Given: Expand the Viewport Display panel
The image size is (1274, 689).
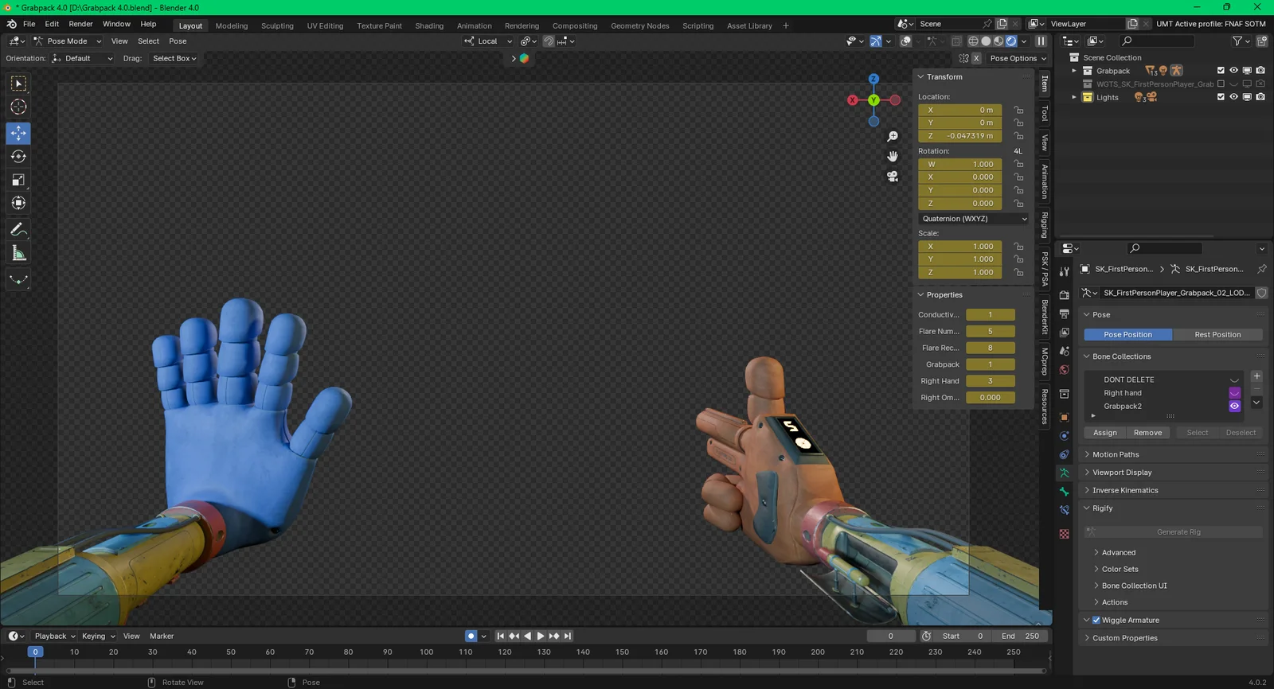Looking at the screenshot, I should pyautogui.click(x=1122, y=473).
